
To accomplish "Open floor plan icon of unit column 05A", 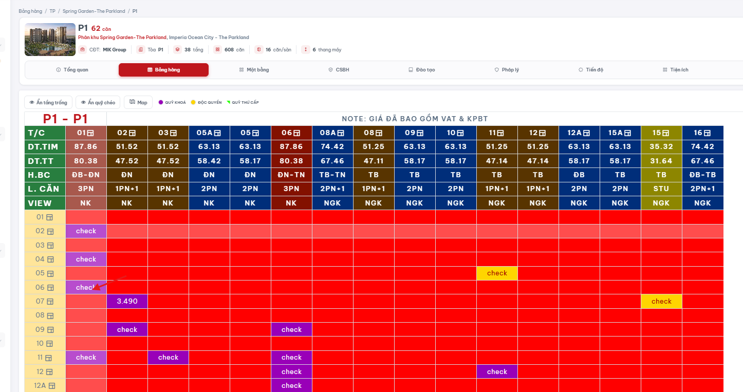I will [x=218, y=133].
